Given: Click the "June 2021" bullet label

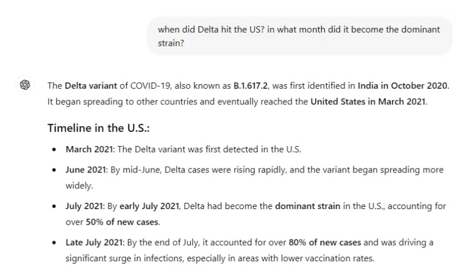Looking at the screenshot, I should [85, 170].
